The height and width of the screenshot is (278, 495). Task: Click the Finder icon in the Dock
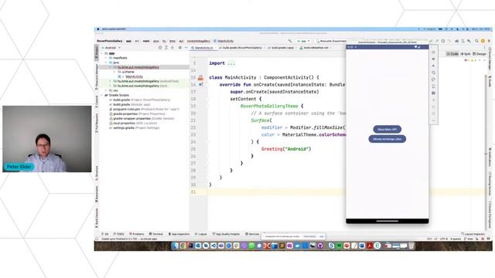[x=176, y=246]
